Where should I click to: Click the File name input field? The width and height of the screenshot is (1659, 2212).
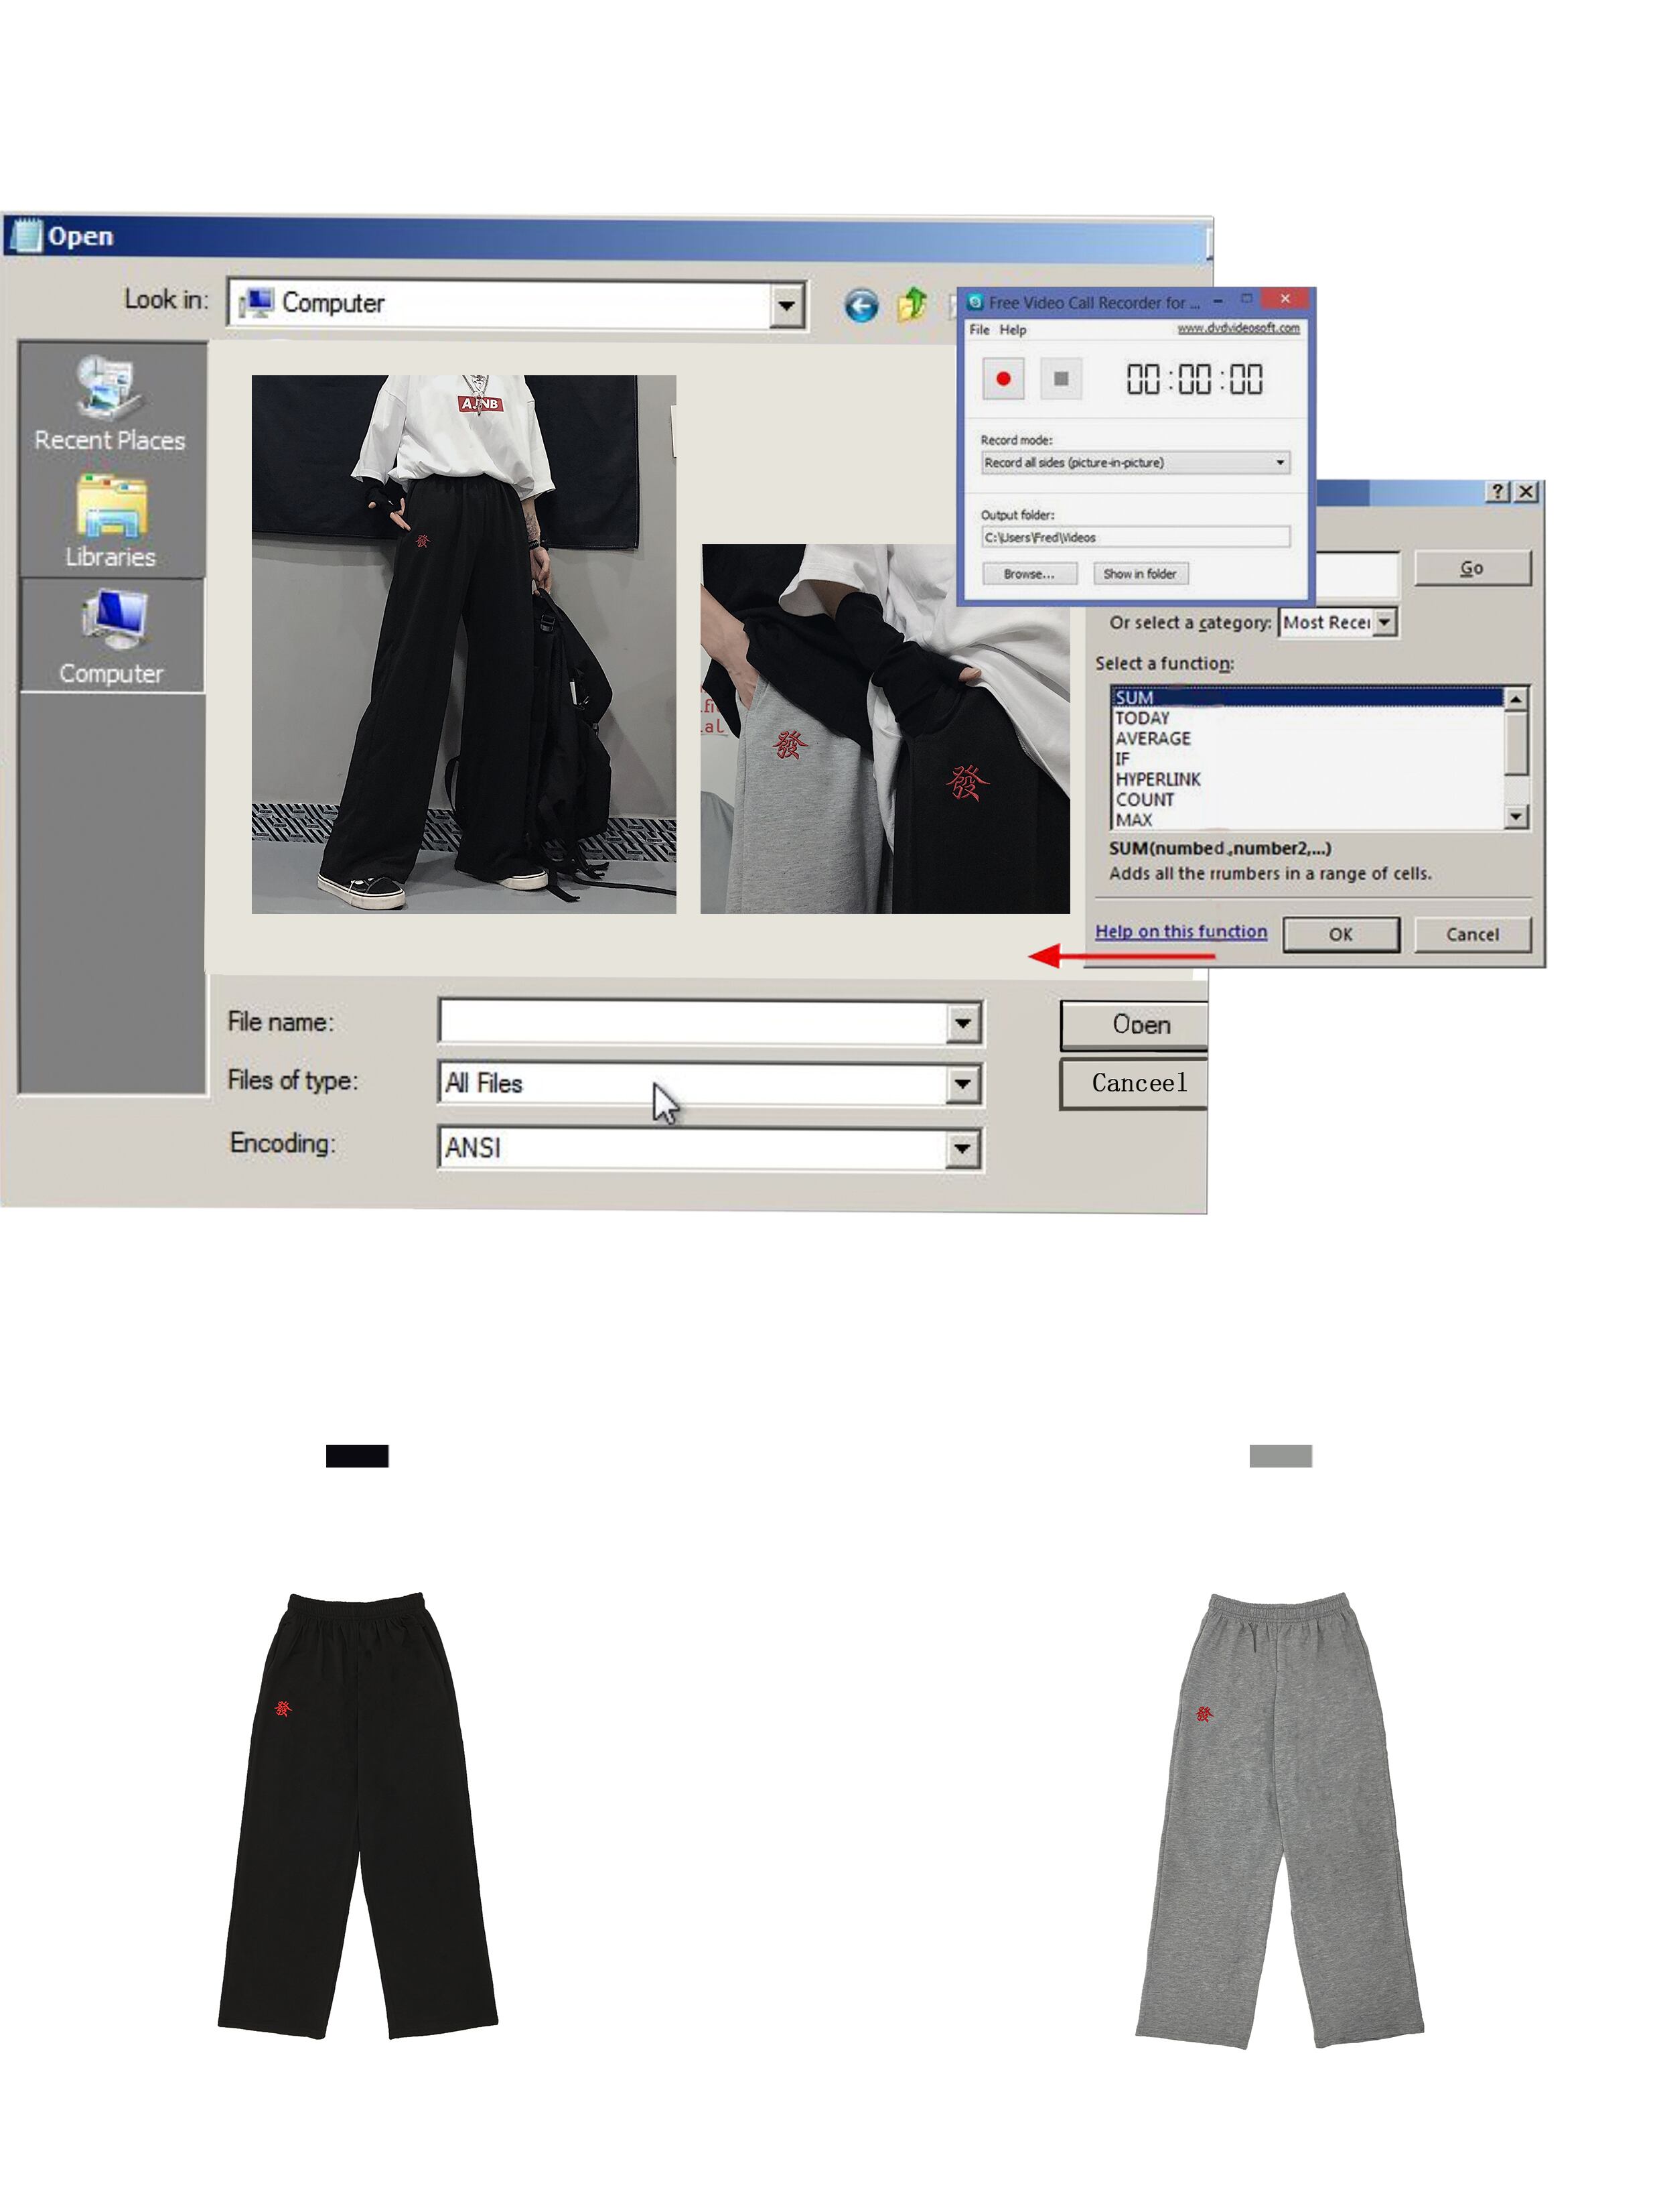694,1022
